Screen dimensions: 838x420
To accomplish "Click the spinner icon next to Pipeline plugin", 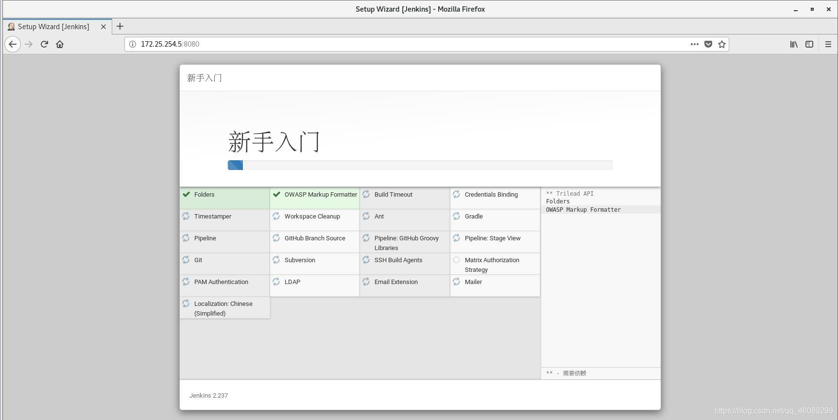I will pos(186,238).
